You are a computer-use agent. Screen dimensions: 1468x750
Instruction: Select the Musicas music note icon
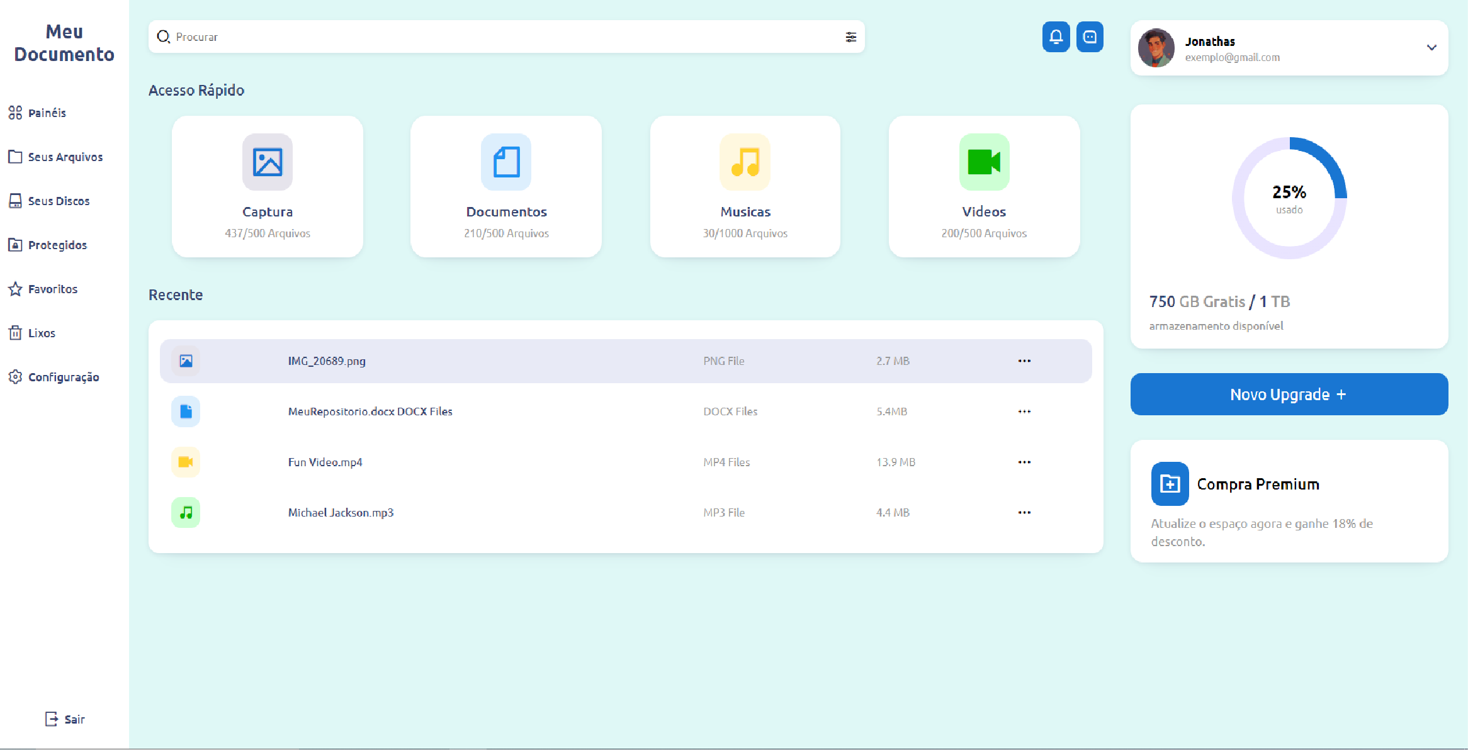(745, 162)
